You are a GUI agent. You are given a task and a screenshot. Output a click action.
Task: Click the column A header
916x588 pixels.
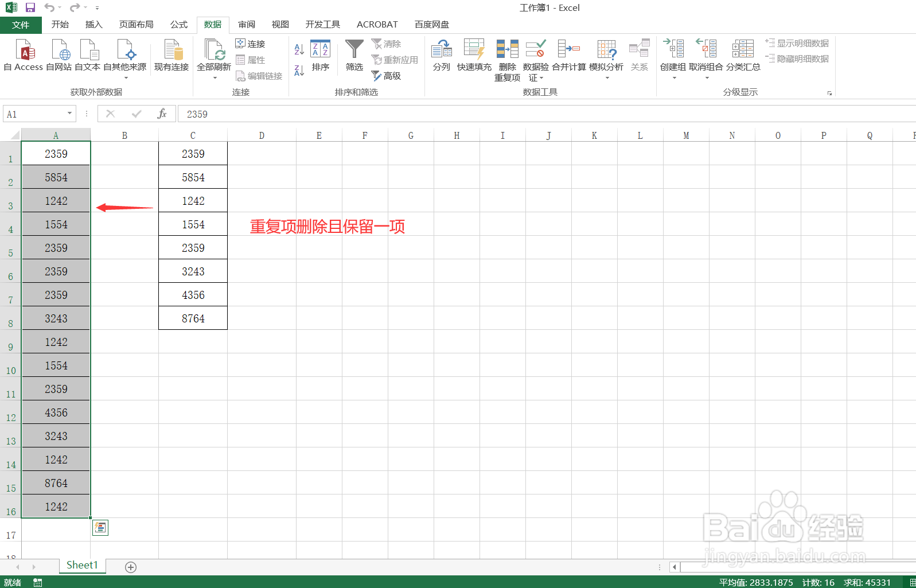click(x=56, y=135)
